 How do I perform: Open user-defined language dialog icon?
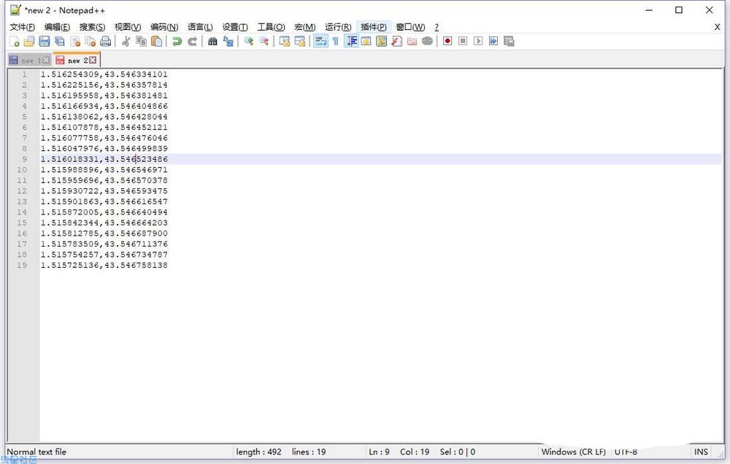(x=366, y=42)
